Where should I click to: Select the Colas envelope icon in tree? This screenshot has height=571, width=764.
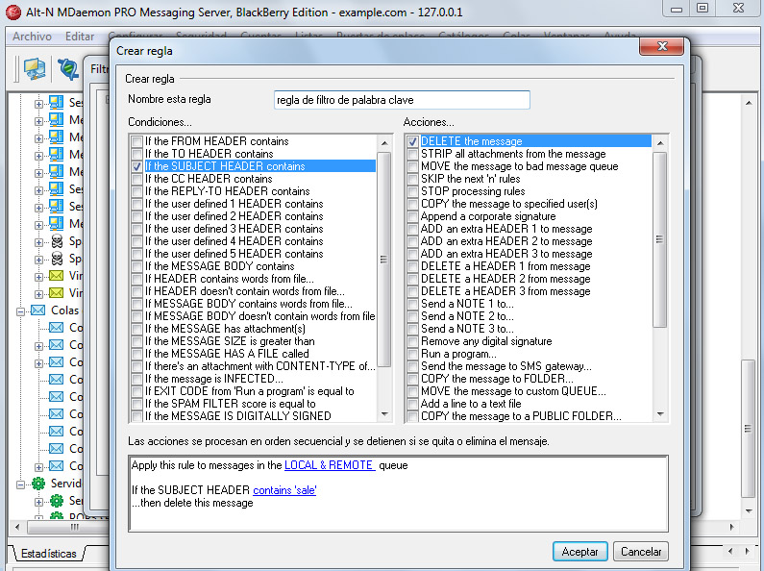click(x=38, y=310)
